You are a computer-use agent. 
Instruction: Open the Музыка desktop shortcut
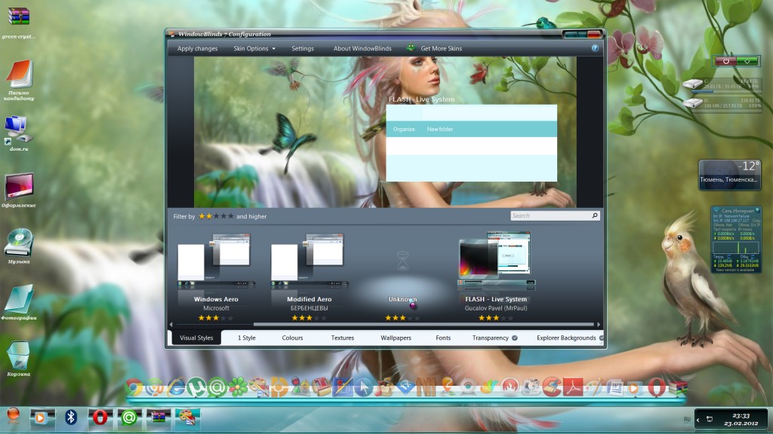19,243
